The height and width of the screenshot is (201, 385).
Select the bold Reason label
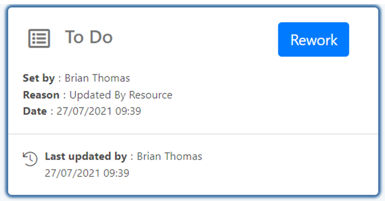point(41,95)
